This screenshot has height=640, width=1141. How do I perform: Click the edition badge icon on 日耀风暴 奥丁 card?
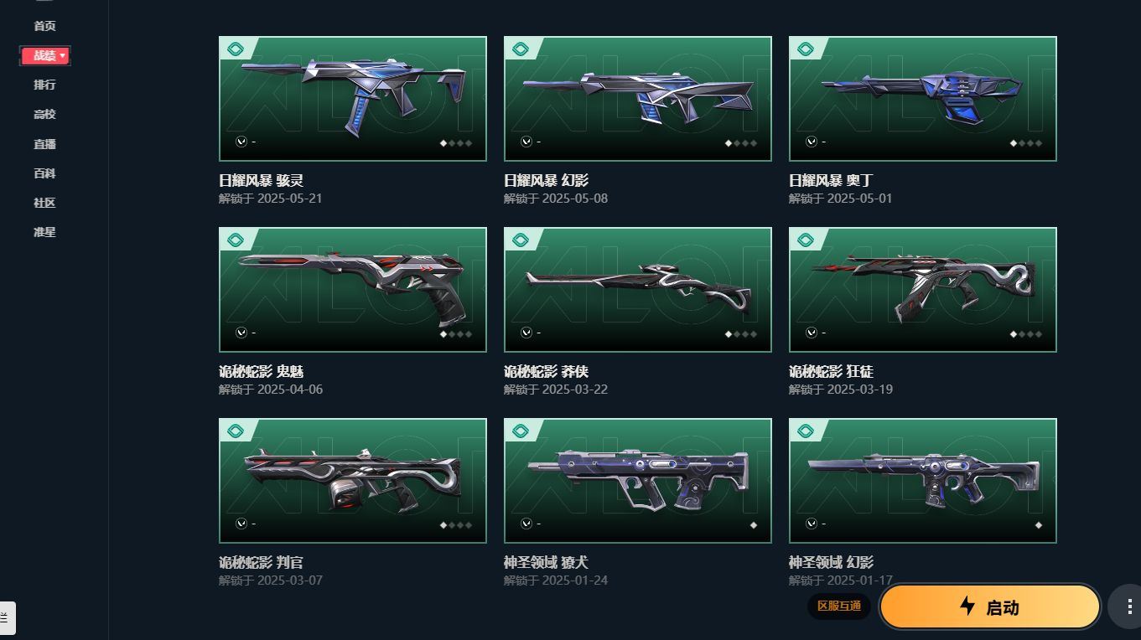pos(806,49)
